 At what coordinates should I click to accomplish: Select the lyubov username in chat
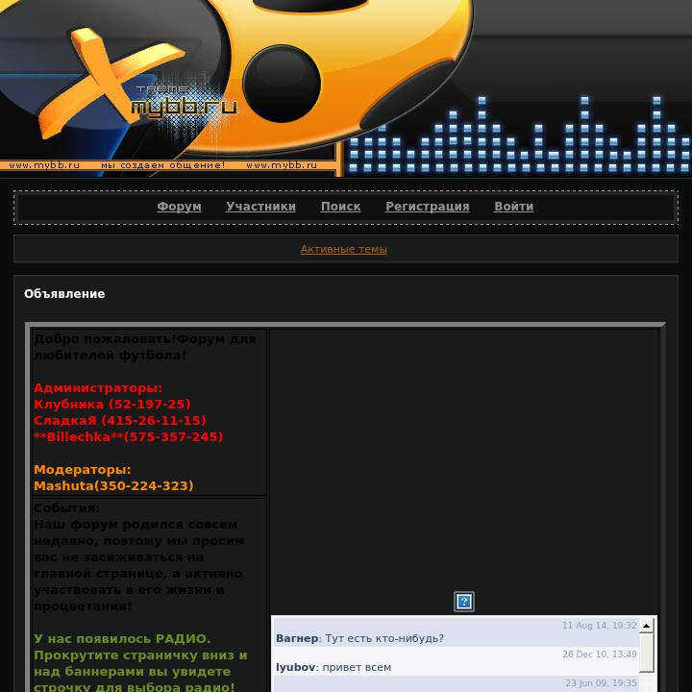[296, 667]
